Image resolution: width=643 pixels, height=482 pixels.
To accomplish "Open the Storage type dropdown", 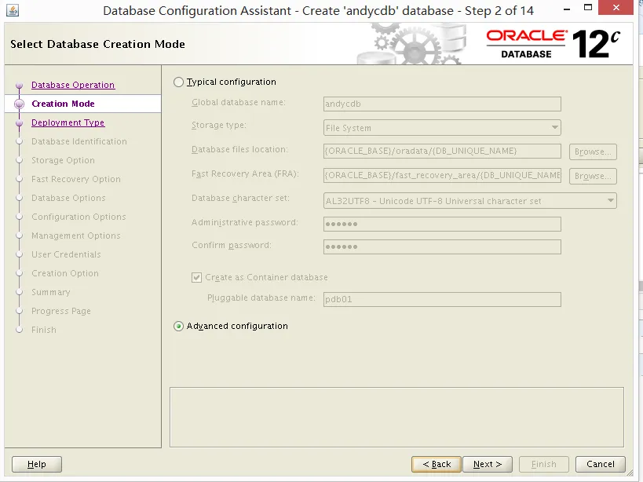I will click(x=442, y=128).
